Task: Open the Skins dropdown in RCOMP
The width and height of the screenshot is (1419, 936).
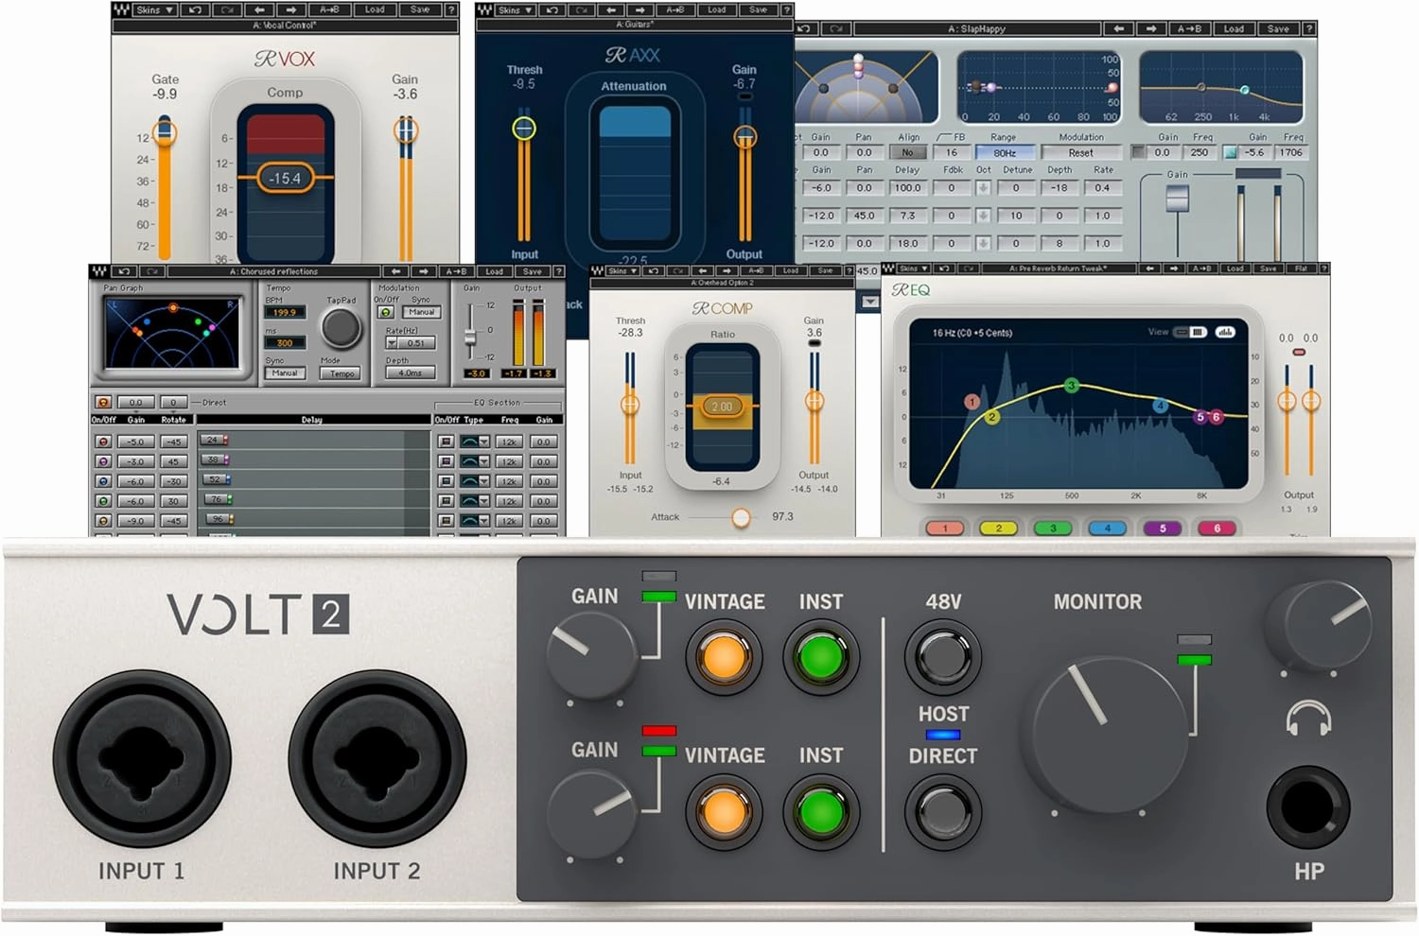Action: click(x=623, y=271)
